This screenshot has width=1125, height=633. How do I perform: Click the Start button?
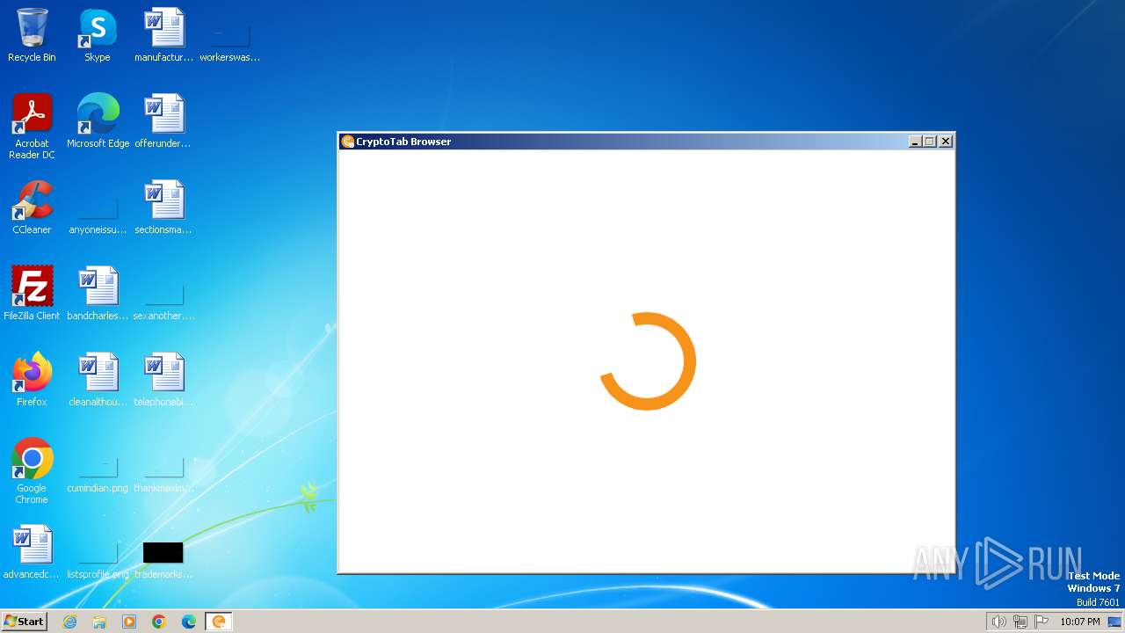[25, 622]
